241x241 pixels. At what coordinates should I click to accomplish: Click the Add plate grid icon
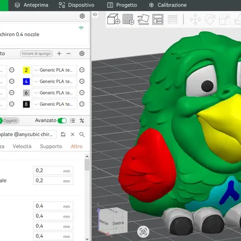point(128,19)
